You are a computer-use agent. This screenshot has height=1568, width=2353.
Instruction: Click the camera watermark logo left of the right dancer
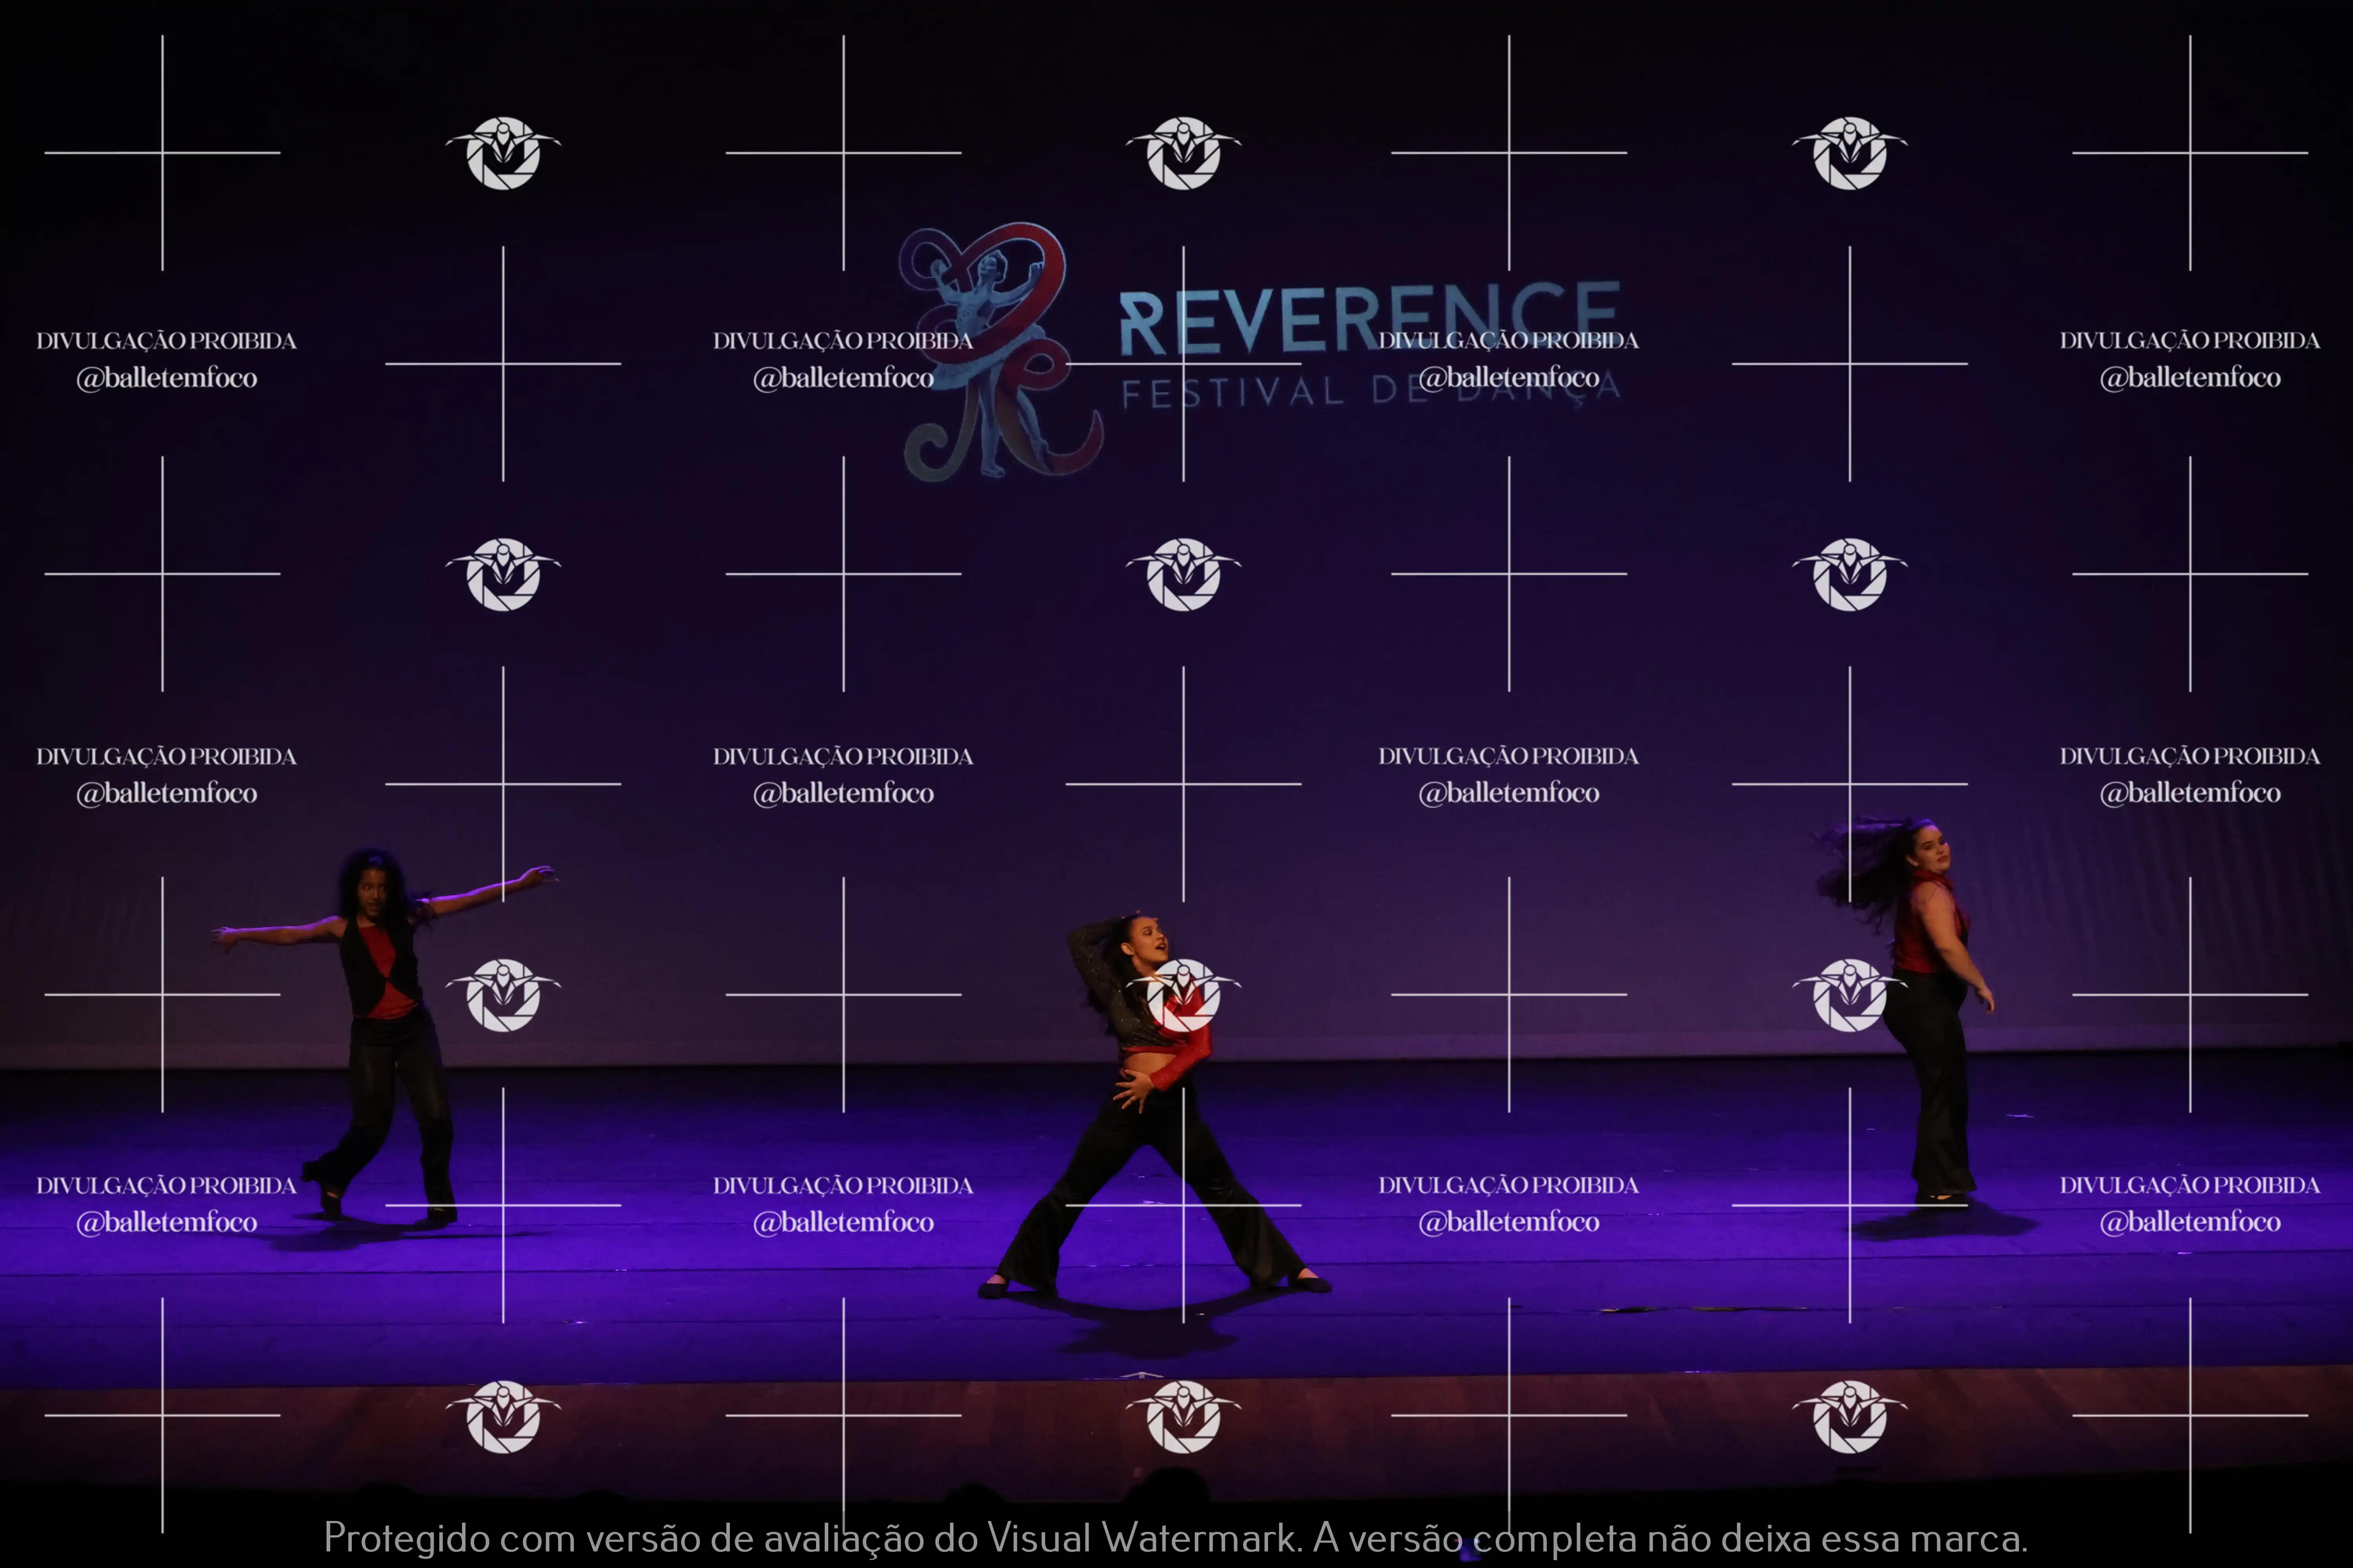(1850, 995)
